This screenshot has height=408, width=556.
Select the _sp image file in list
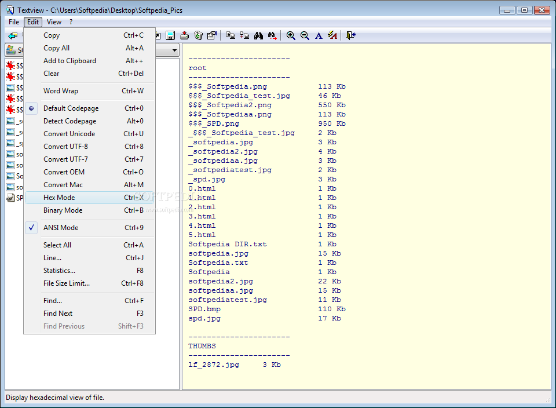click(10, 143)
